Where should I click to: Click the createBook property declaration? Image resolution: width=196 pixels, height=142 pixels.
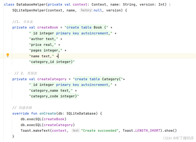[48, 27]
